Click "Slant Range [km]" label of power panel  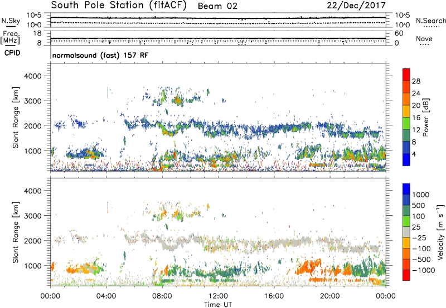[16, 117]
